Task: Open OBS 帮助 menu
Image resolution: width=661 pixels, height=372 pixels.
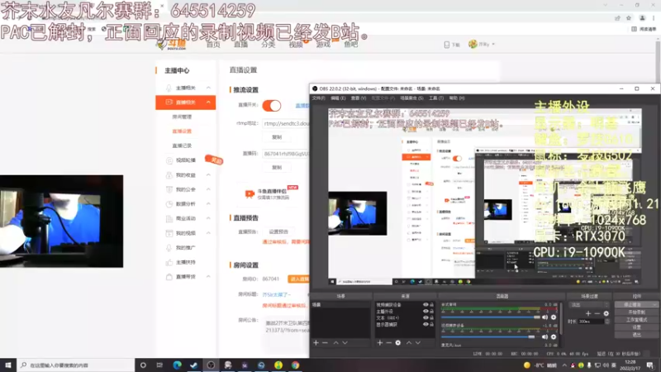Action: coord(457,98)
